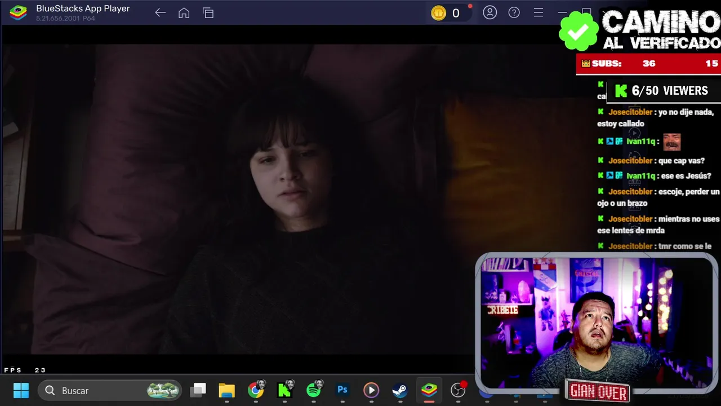
Task: Open BlueStacks recent apps (multi-window) icon
Action: 208,13
